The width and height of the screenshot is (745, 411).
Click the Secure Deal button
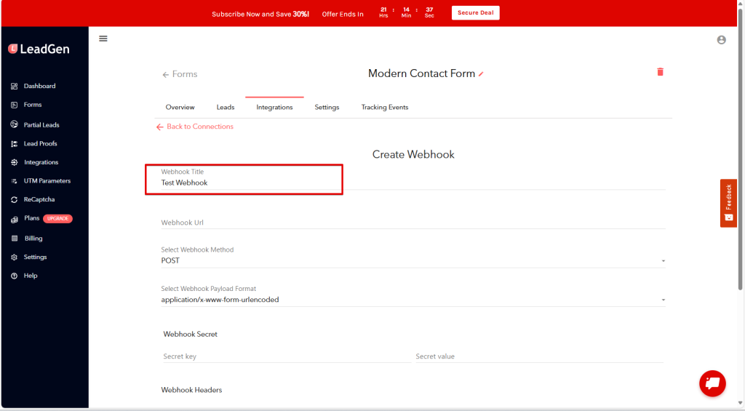475,13
